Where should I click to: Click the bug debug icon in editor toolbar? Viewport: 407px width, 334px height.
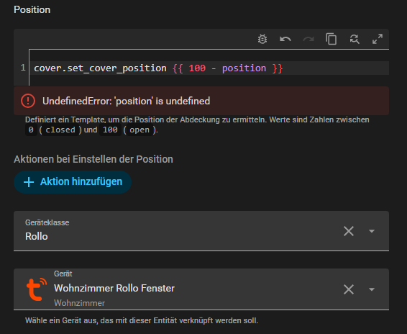point(262,40)
